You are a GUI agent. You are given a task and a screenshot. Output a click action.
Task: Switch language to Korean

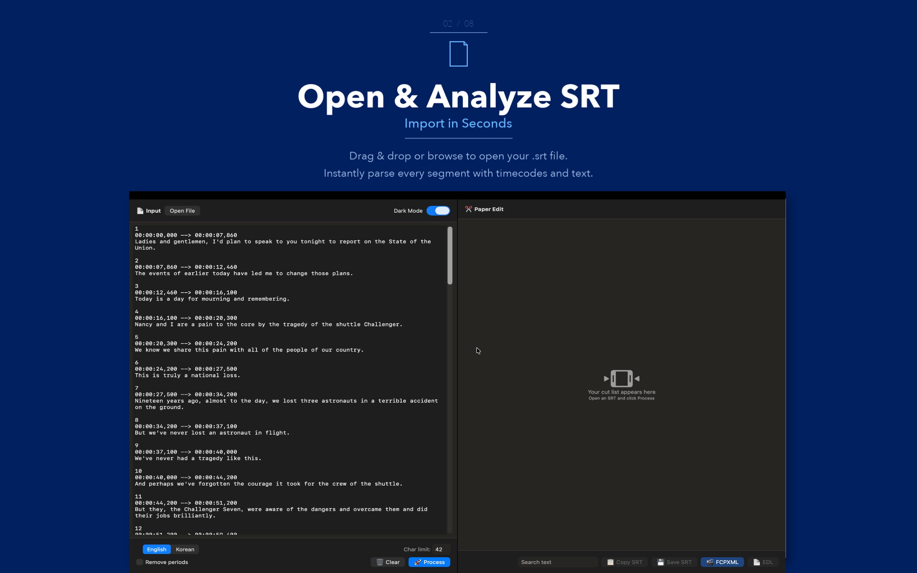185,549
